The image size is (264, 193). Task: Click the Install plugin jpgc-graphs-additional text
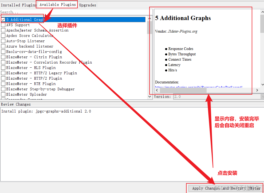pyautogui.click(x=46, y=111)
